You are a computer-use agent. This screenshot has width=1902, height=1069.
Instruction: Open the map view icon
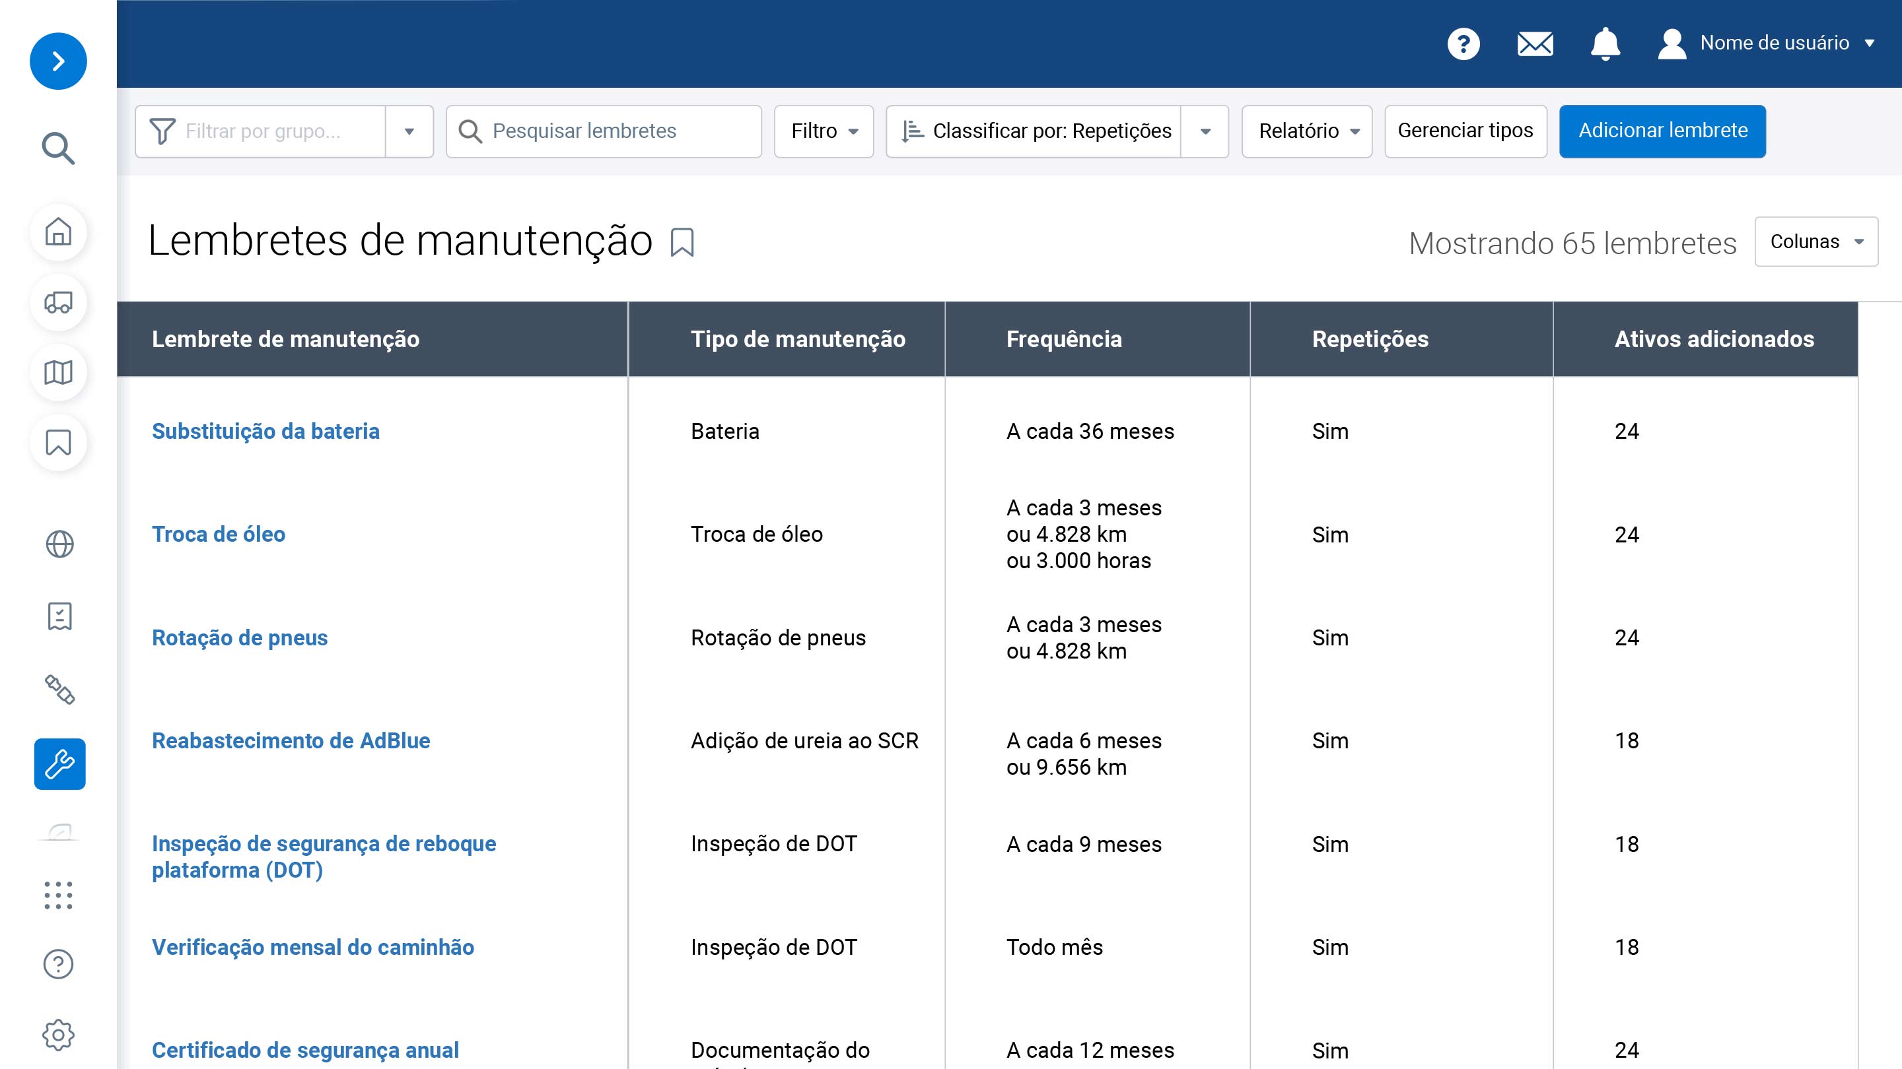pyautogui.click(x=58, y=373)
